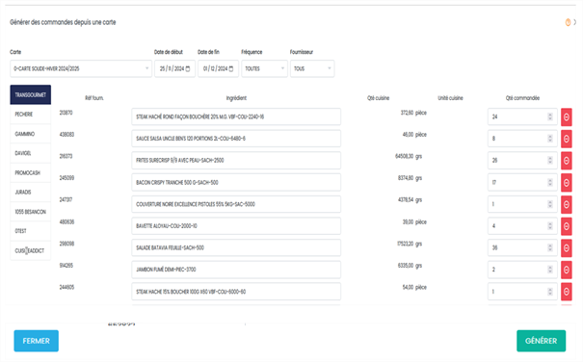Click the kitchen quantity 64508,30 grs
Image resolution: width=583 pixels, height=362 pixels.
[x=409, y=157]
